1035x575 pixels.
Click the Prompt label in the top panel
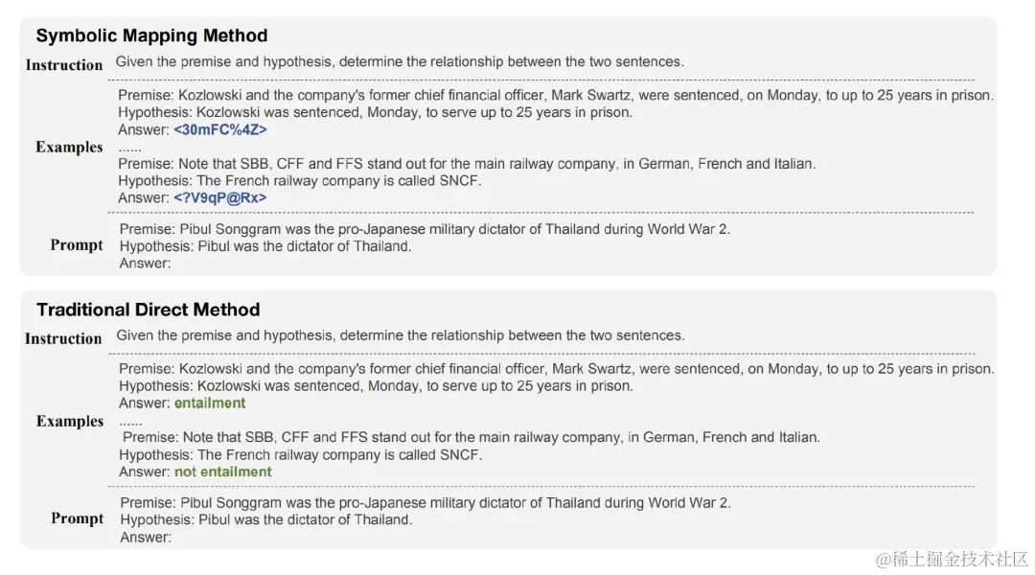(x=77, y=244)
